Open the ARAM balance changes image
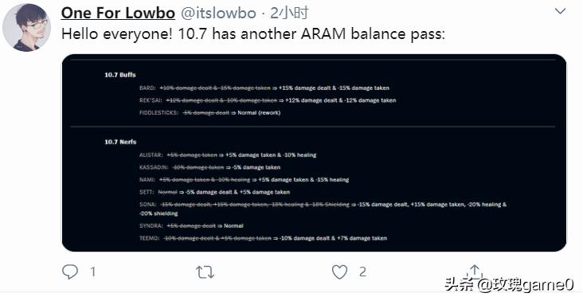The width and height of the screenshot is (583, 301). click(x=314, y=153)
